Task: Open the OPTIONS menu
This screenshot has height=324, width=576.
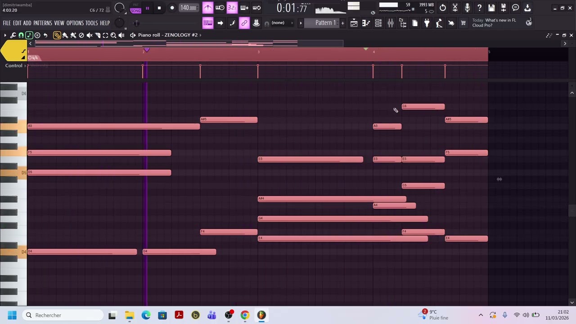Action: 75,23
